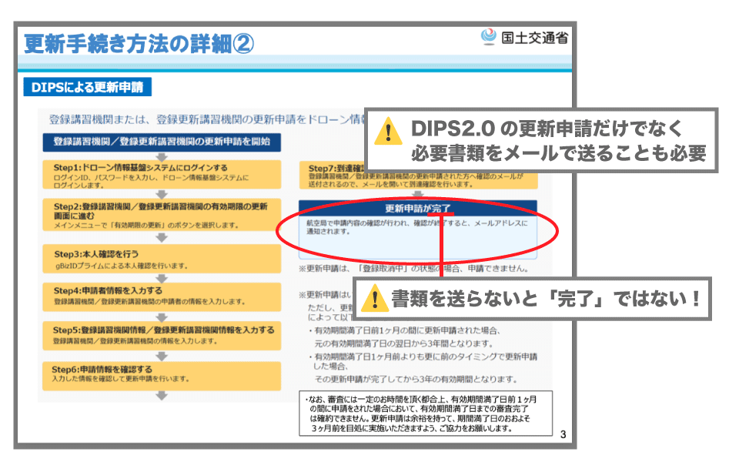Click the 国土交通省 ministry name text
This screenshot has width=739, height=462.
(534, 38)
